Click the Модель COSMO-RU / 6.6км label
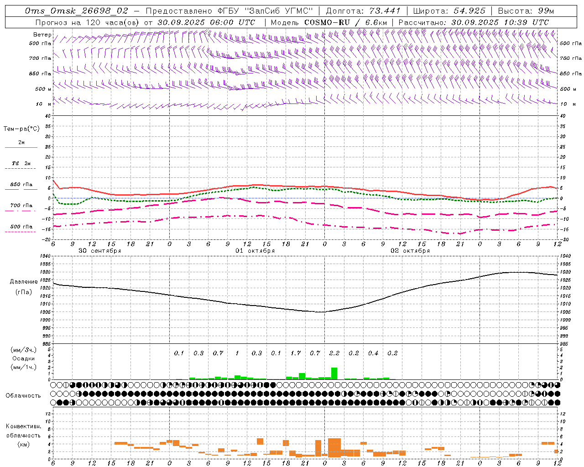The height and width of the screenshot is (467, 584). 329,22
